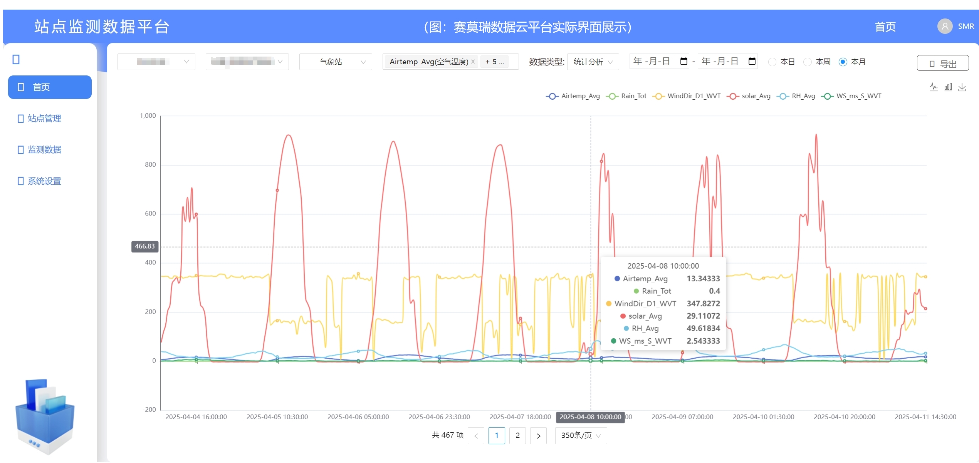Click the SMR username in header
Viewport: 979px width, 463px height.
click(x=966, y=26)
